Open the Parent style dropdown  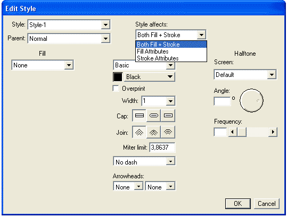coord(69,39)
